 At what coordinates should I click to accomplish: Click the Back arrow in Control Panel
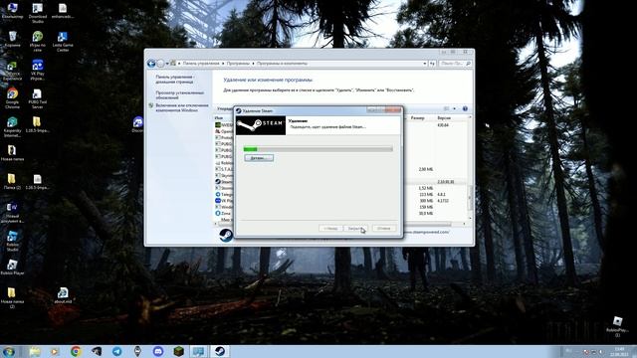pyautogui.click(x=151, y=64)
